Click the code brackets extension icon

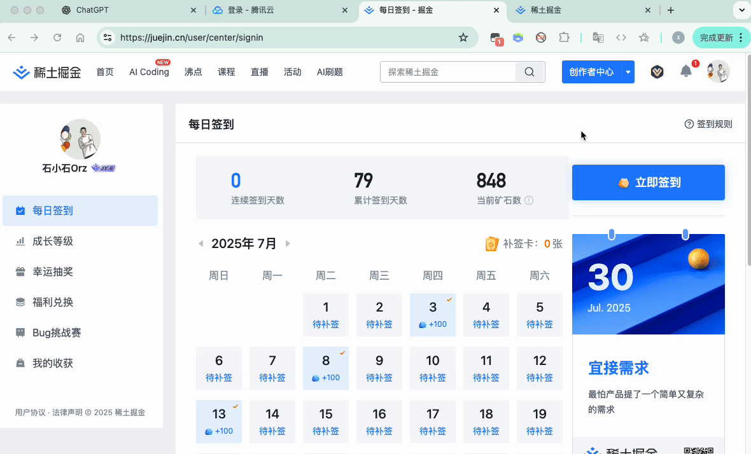point(621,38)
